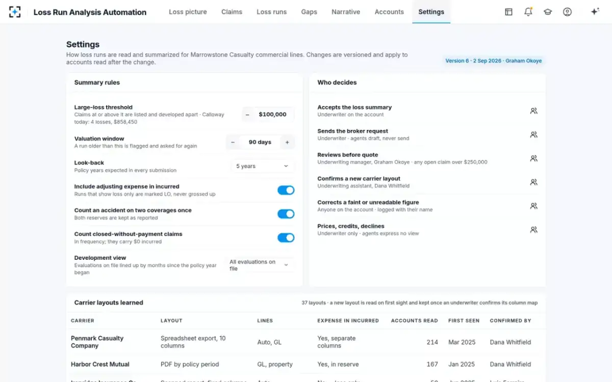This screenshot has height=382, width=612.
Task: Click people icon for Prices, credits, declines
Action: pyautogui.click(x=533, y=230)
